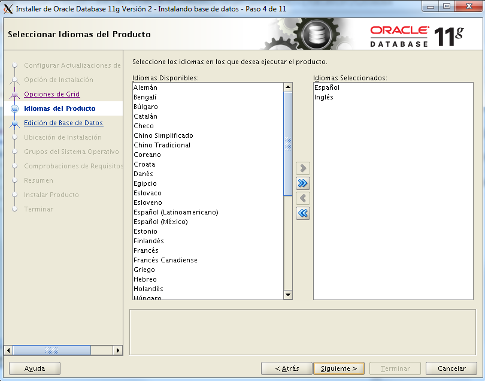Select Danés in available languages

click(208, 174)
